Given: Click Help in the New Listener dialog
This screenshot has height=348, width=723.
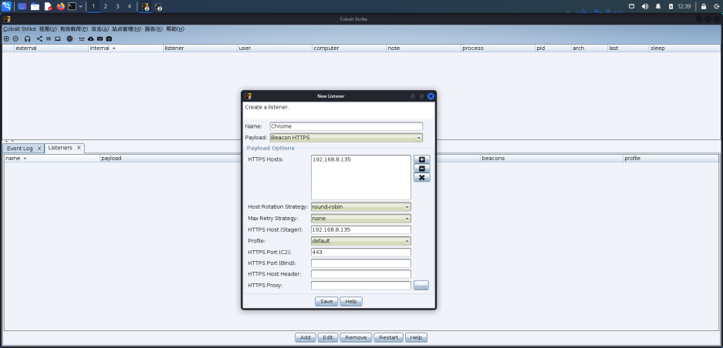Looking at the screenshot, I should [351, 302].
